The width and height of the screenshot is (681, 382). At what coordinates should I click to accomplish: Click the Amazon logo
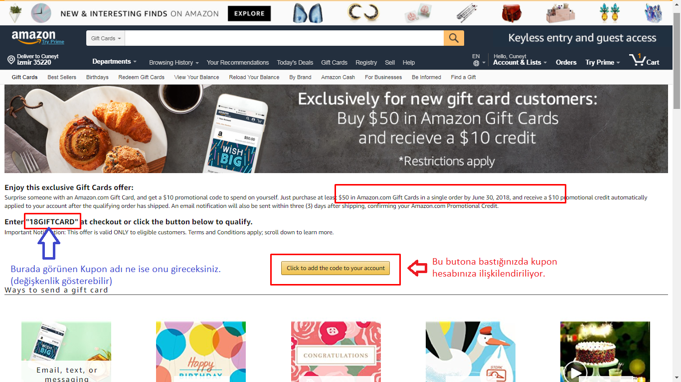pos(34,36)
